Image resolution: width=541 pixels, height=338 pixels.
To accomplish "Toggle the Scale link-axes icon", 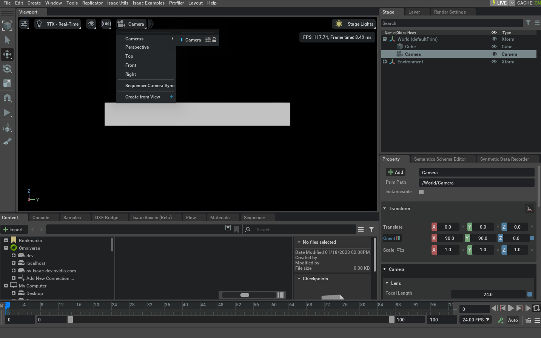I will tap(401, 250).
